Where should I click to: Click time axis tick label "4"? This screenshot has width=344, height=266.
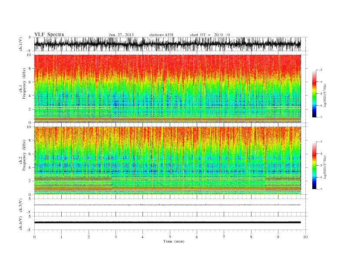point(142,237)
